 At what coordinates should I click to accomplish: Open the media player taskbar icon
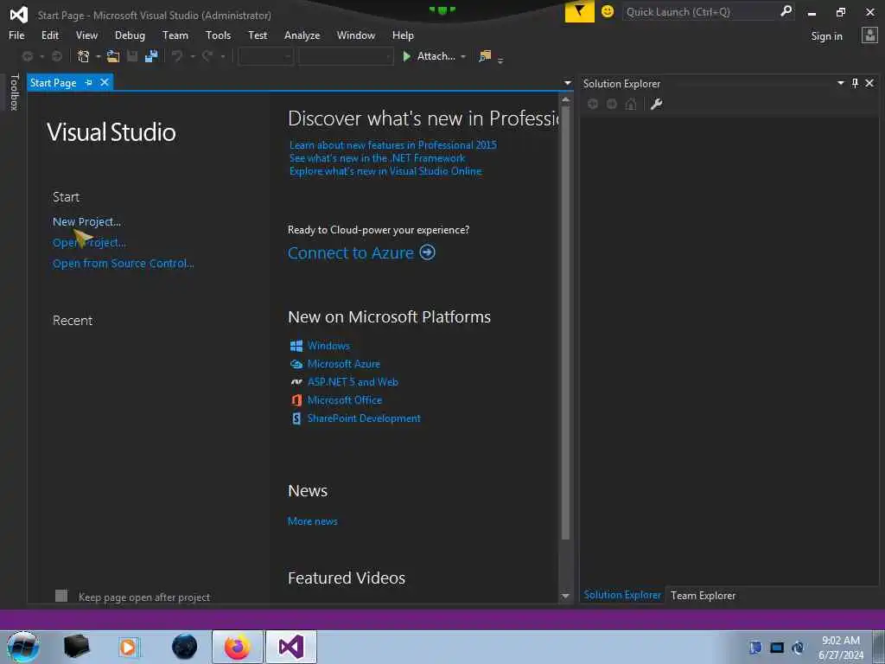(128, 647)
